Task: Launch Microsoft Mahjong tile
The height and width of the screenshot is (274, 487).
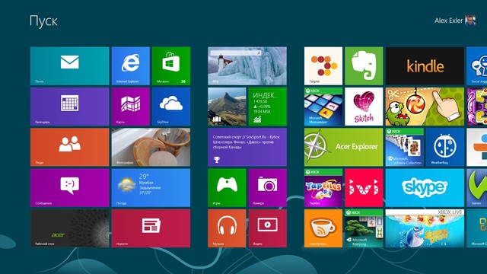Action: click(x=364, y=228)
